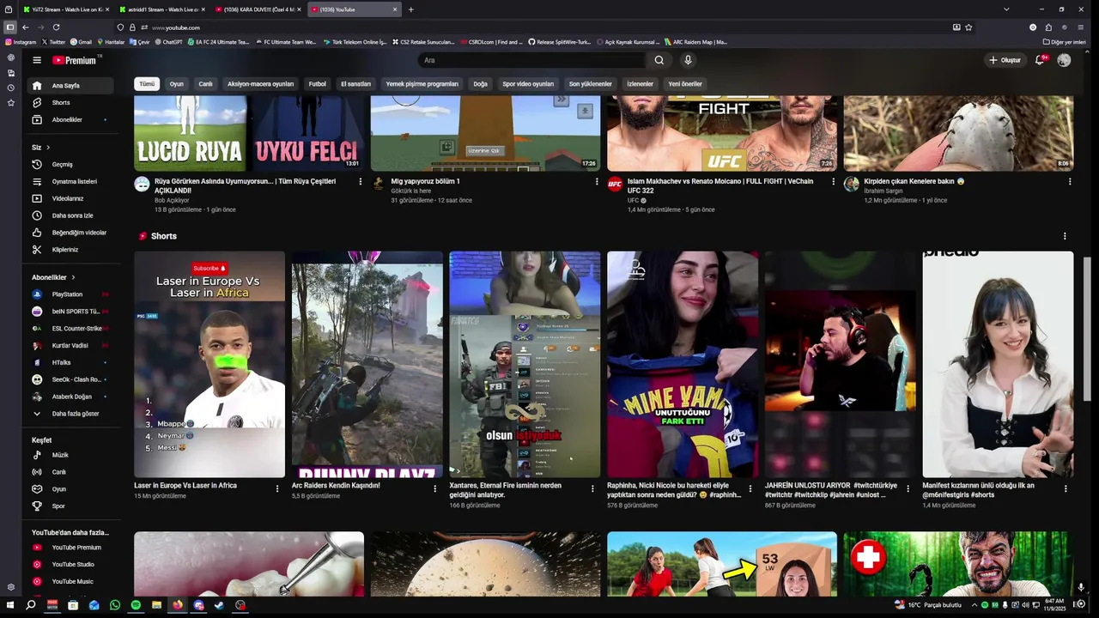This screenshot has height=618, width=1099.
Task: Open a new browser tab
Action: click(410, 9)
